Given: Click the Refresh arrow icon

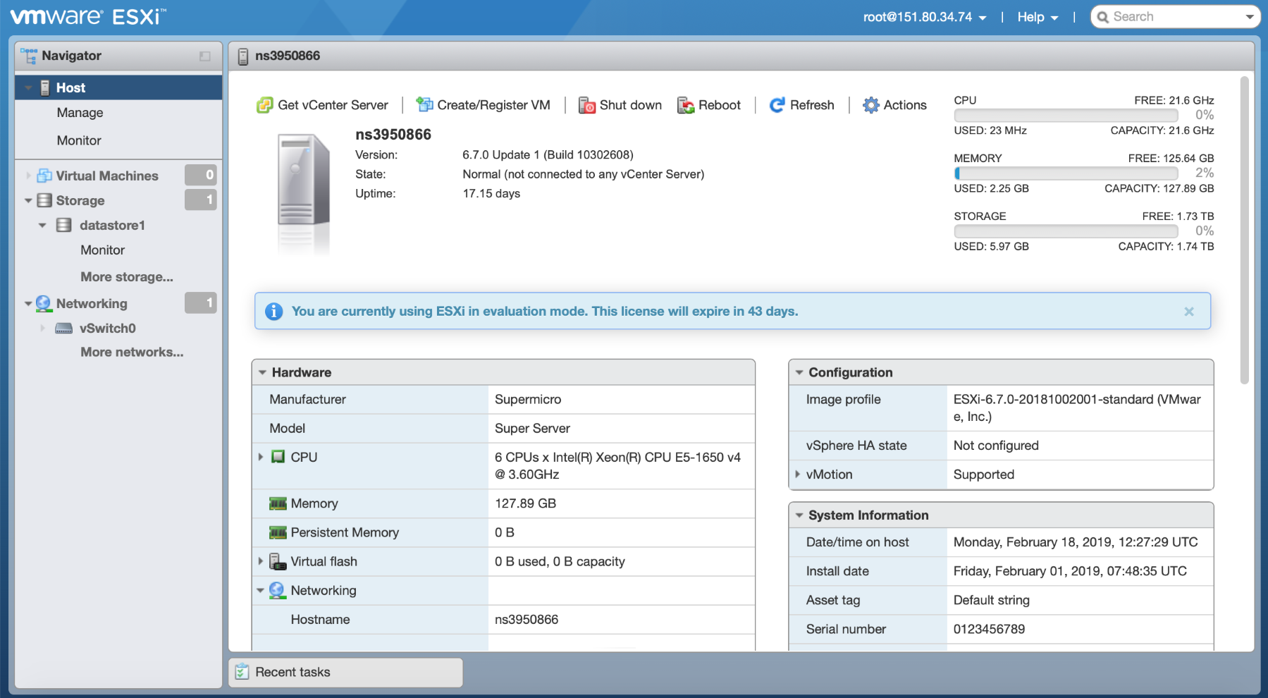Looking at the screenshot, I should [x=777, y=105].
